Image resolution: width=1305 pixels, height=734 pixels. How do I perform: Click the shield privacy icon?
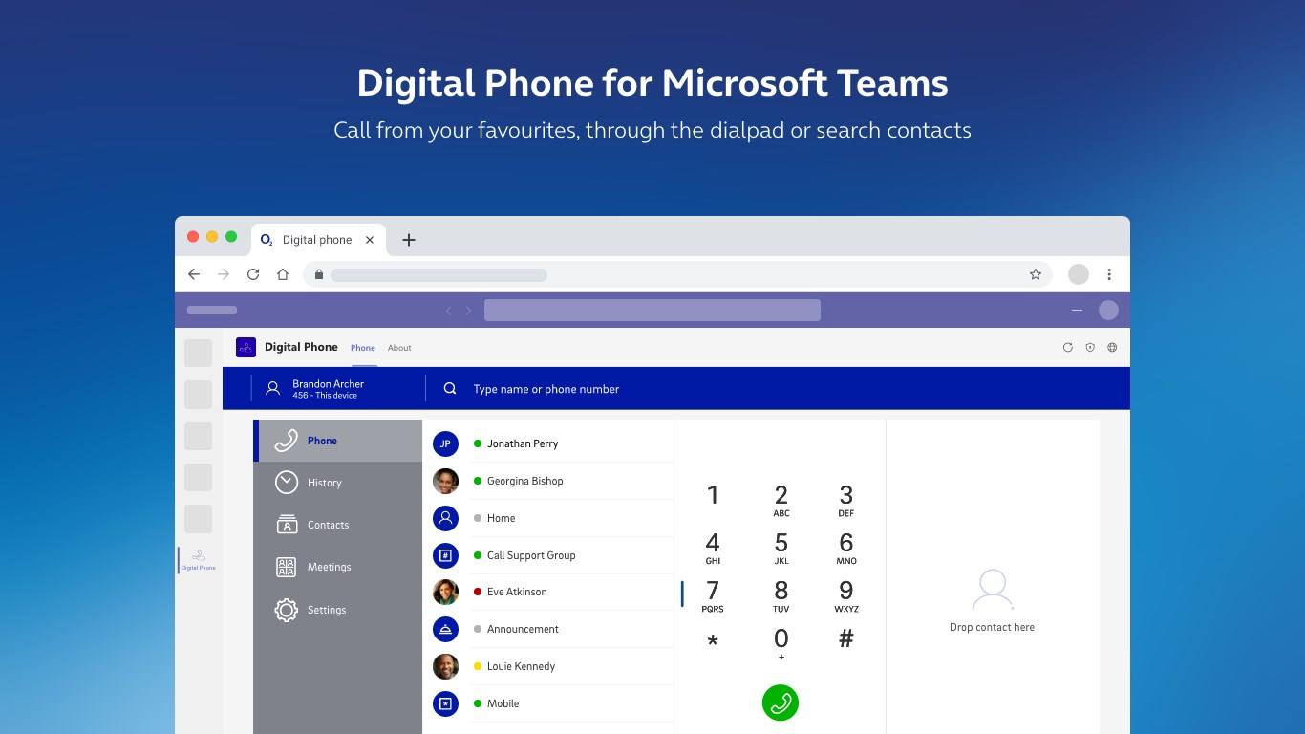1090,348
